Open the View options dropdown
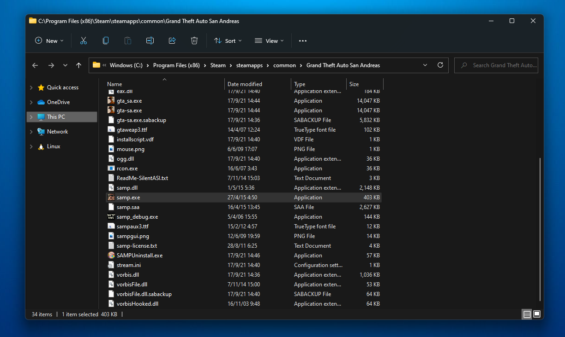The height and width of the screenshot is (337, 565). (269, 41)
